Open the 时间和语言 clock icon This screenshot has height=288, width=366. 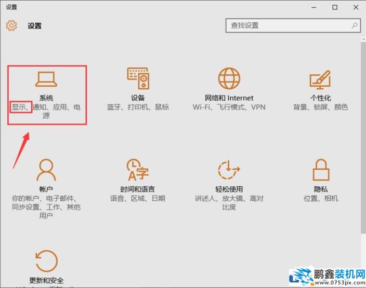tap(137, 170)
